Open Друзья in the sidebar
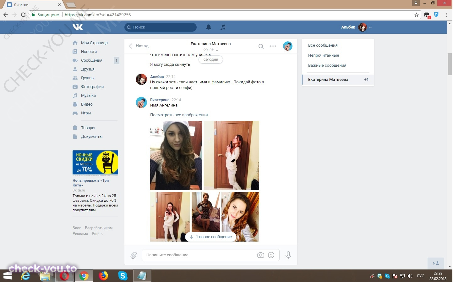453x282 pixels. point(88,69)
